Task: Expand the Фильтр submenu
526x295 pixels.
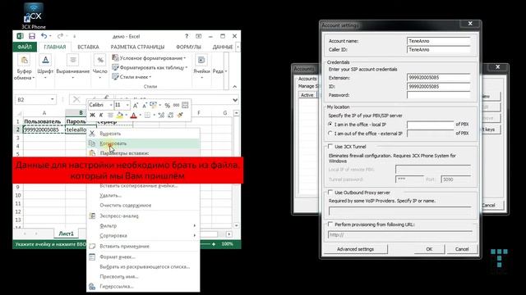Action: pyautogui.click(x=144, y=226)
